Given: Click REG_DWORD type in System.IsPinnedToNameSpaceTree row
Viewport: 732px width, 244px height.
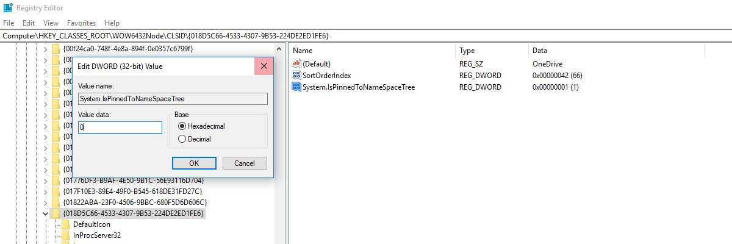Looking at the screenshot, I should pos(480,87).
